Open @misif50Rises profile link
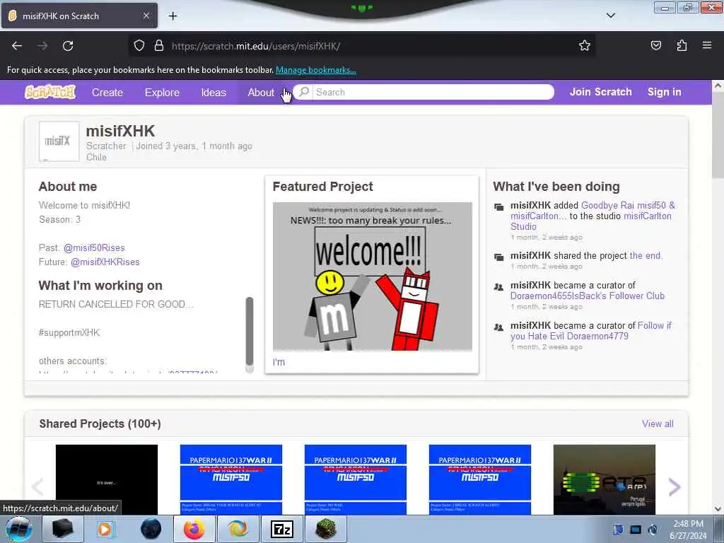The image size is (724, 543). (94, 247)
